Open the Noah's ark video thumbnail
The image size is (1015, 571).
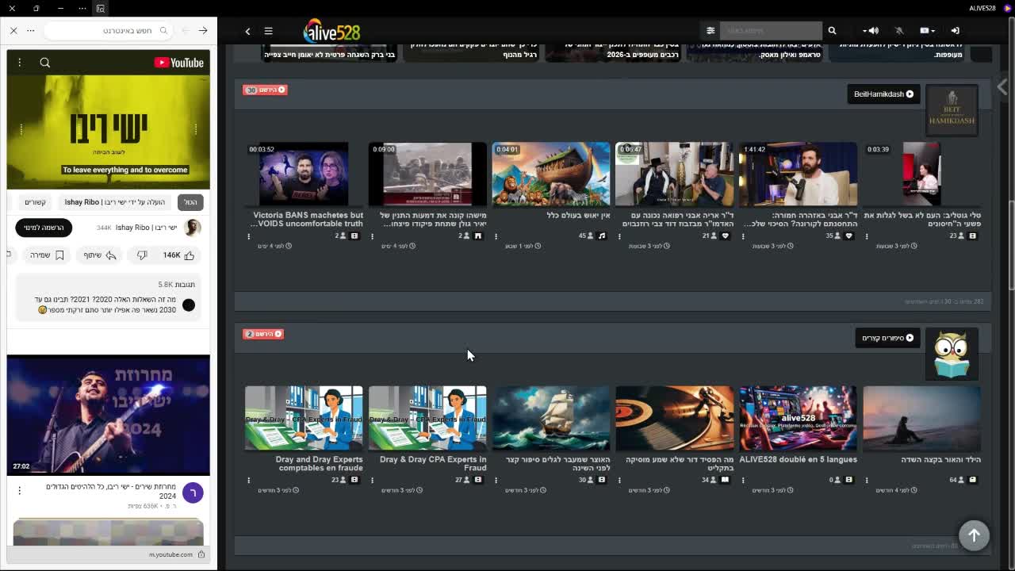point(550,174)
